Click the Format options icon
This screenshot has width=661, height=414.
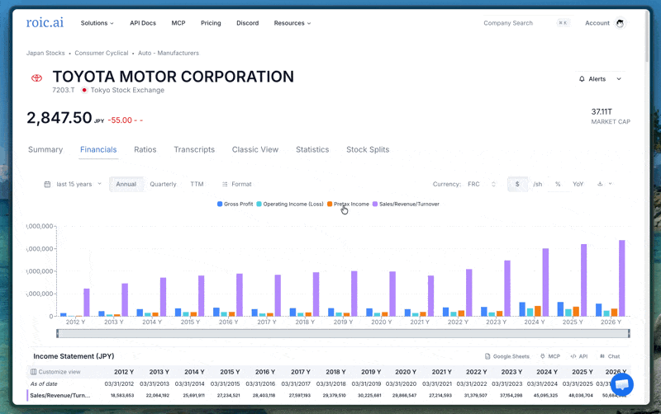[225, 184]
